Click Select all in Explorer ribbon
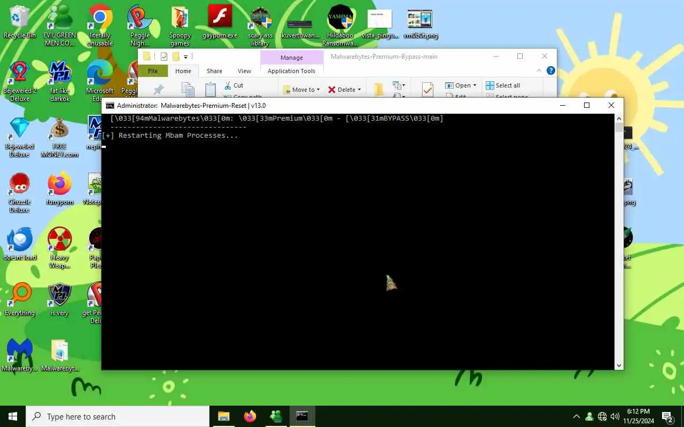Viewport: 684px width, 427px height. point(503,85)
